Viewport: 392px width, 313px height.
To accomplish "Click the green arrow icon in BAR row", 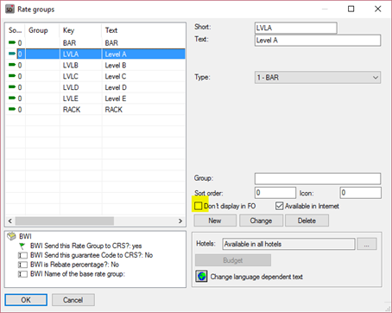I will pyautogui.click(x=12, y=42).
